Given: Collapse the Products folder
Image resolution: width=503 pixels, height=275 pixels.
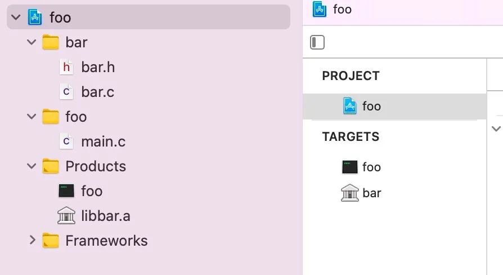Looking at the screenshot, I should (32, 166).
